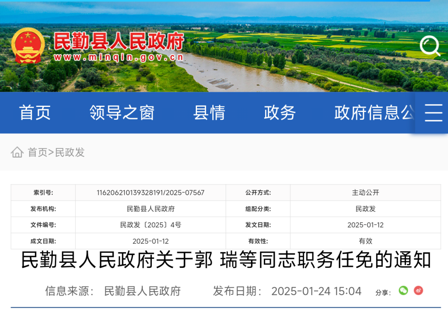Click the national emblem logo
The width and height of the screenshot is (448, 313).
click(x=28, y=46)
